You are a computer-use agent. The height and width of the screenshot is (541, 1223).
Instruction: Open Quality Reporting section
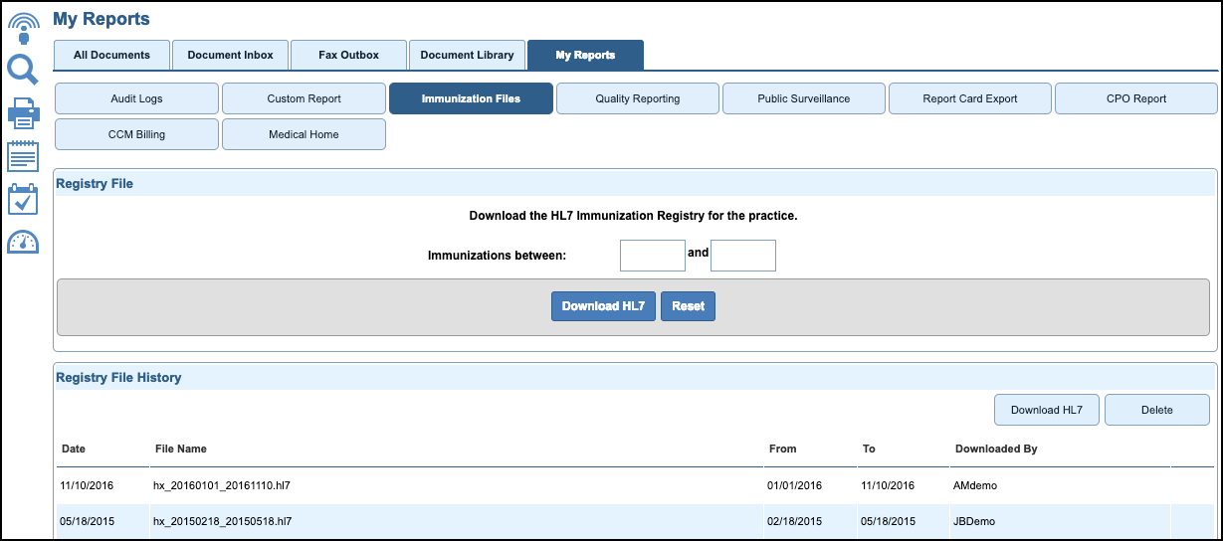pos(638,99)
